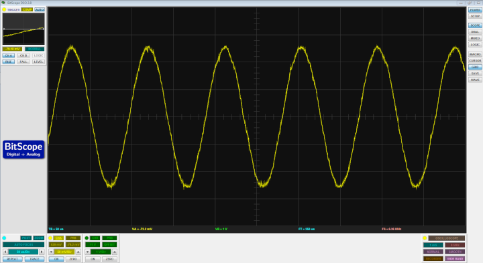The height and width of the screenshot is (263, 483).
Task: Switch to the LOGIC mode
Action: [475, 45]
